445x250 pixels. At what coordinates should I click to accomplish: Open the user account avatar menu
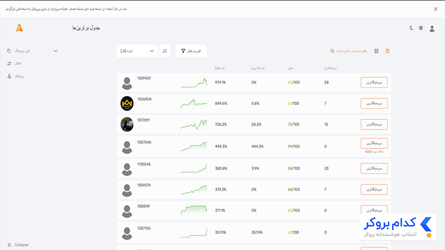tap(432, 28)
